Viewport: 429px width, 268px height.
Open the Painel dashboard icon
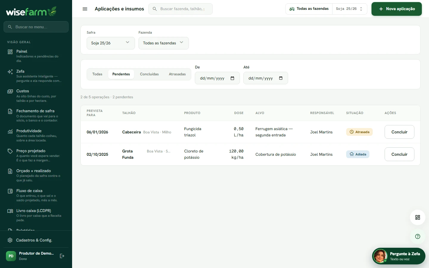10,52
